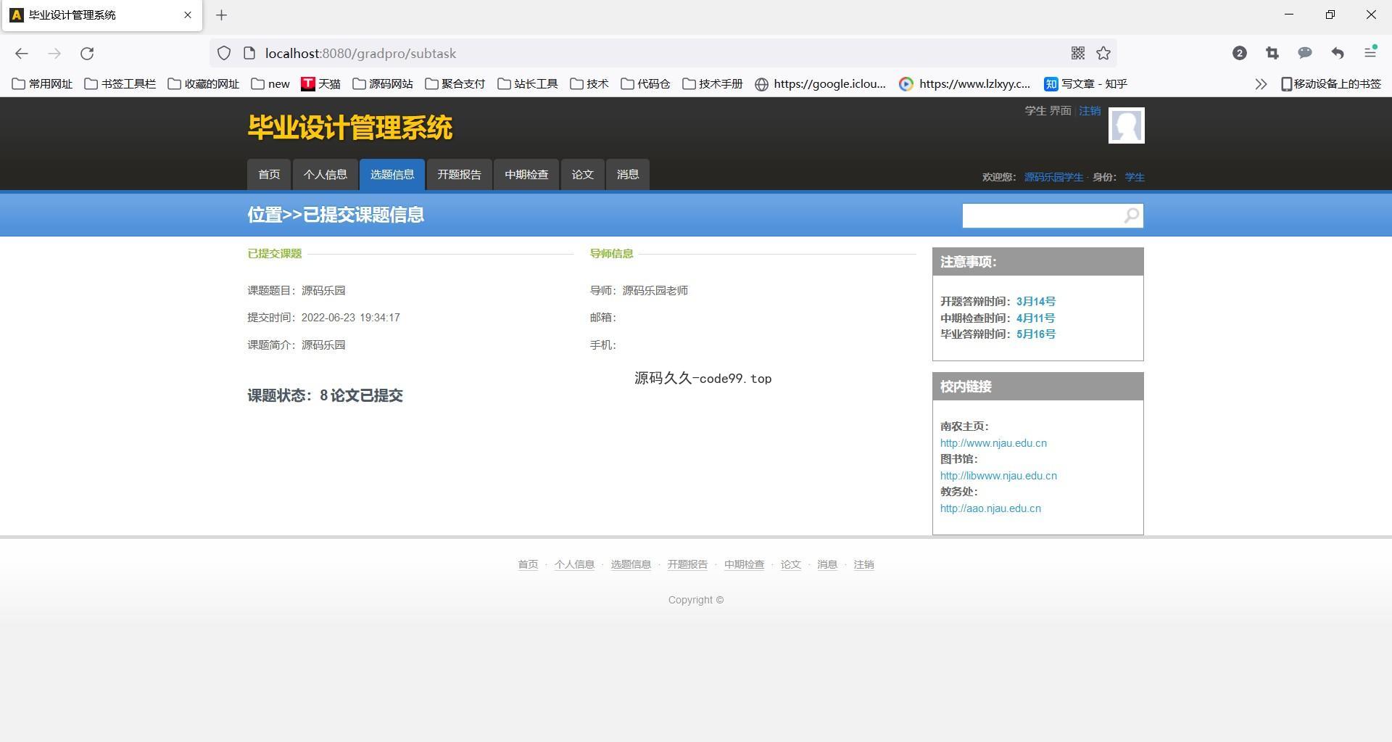Close the 毕业设计管理系统 browser tab
The image size is (1392, 742).
(188, 15)
